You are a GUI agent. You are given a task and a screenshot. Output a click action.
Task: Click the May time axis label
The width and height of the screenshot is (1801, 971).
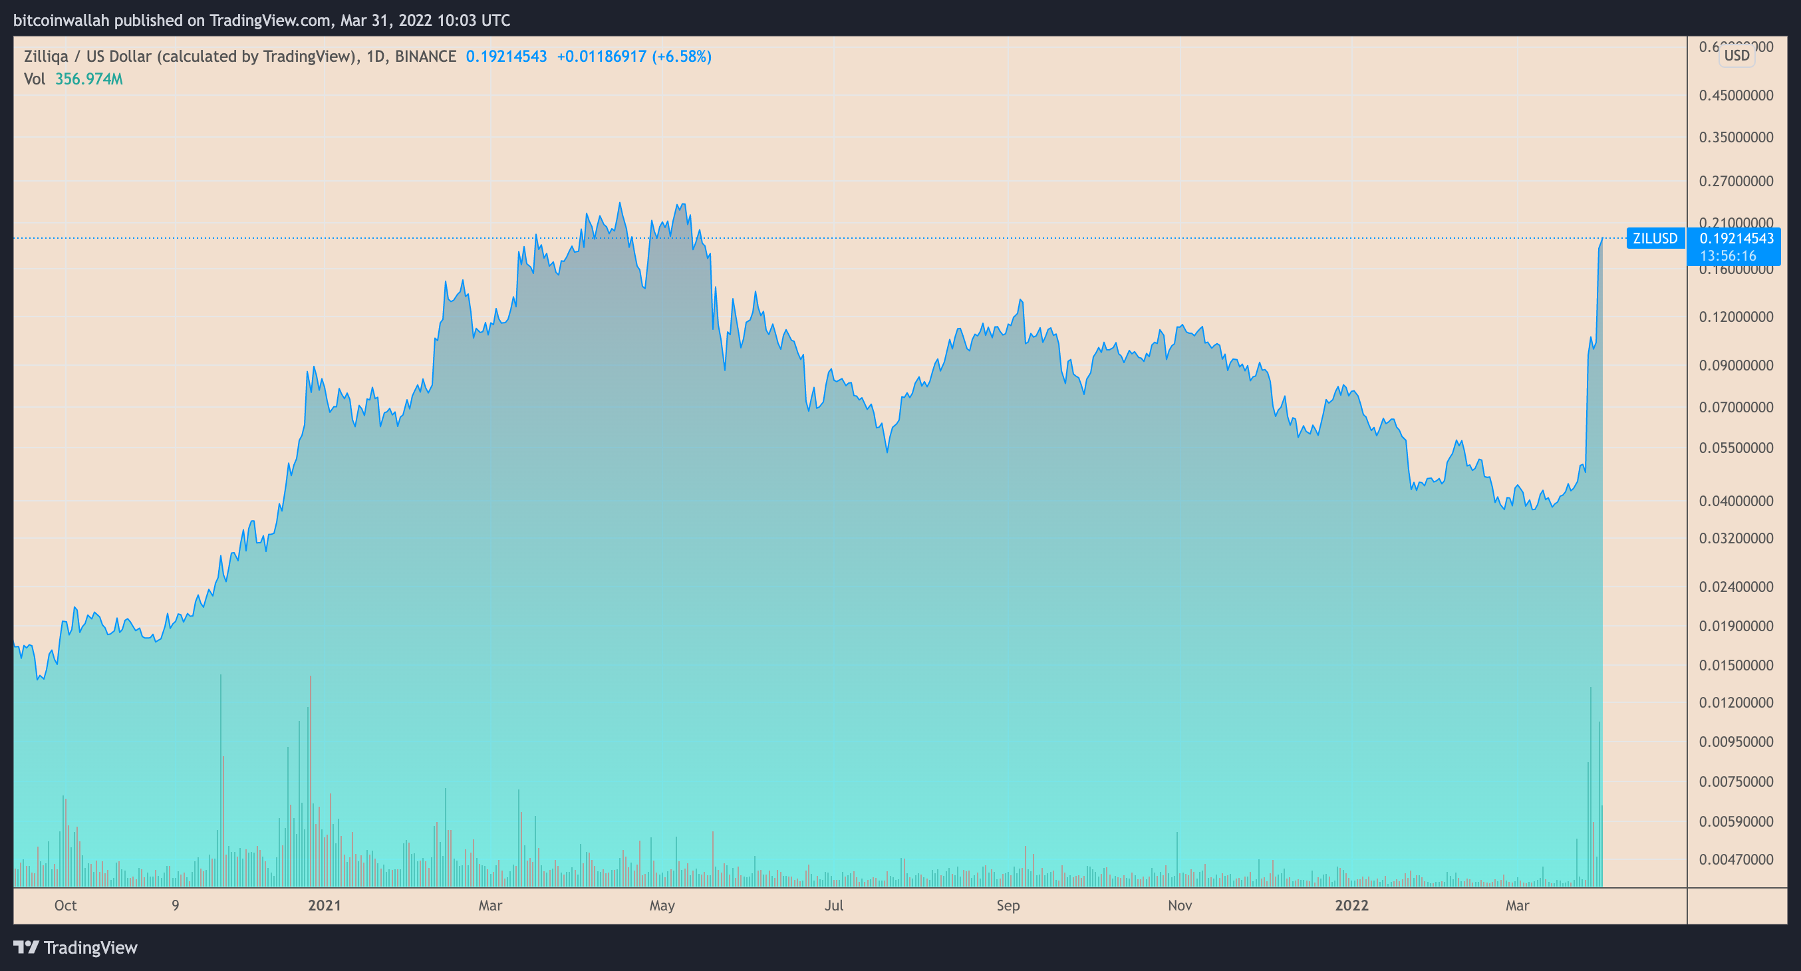(x=661, y=905)
